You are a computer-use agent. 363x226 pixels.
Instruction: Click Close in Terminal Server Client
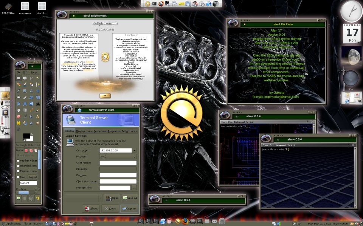[110, 208]
